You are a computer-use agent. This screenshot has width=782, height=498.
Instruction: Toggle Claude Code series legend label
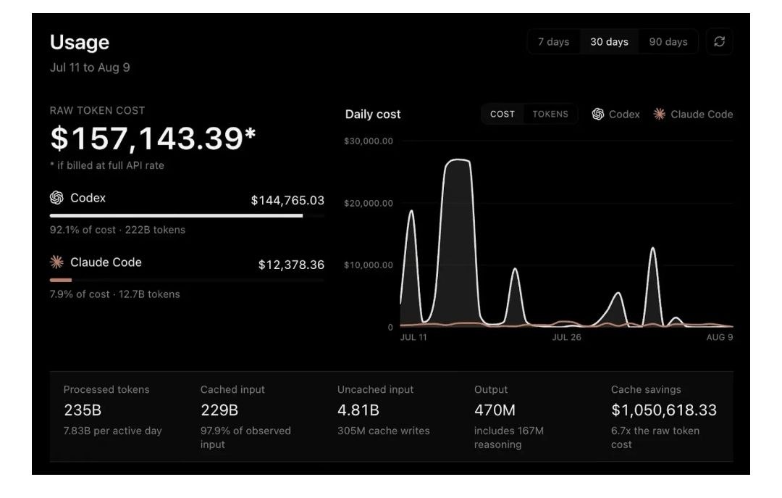[701, 115]
